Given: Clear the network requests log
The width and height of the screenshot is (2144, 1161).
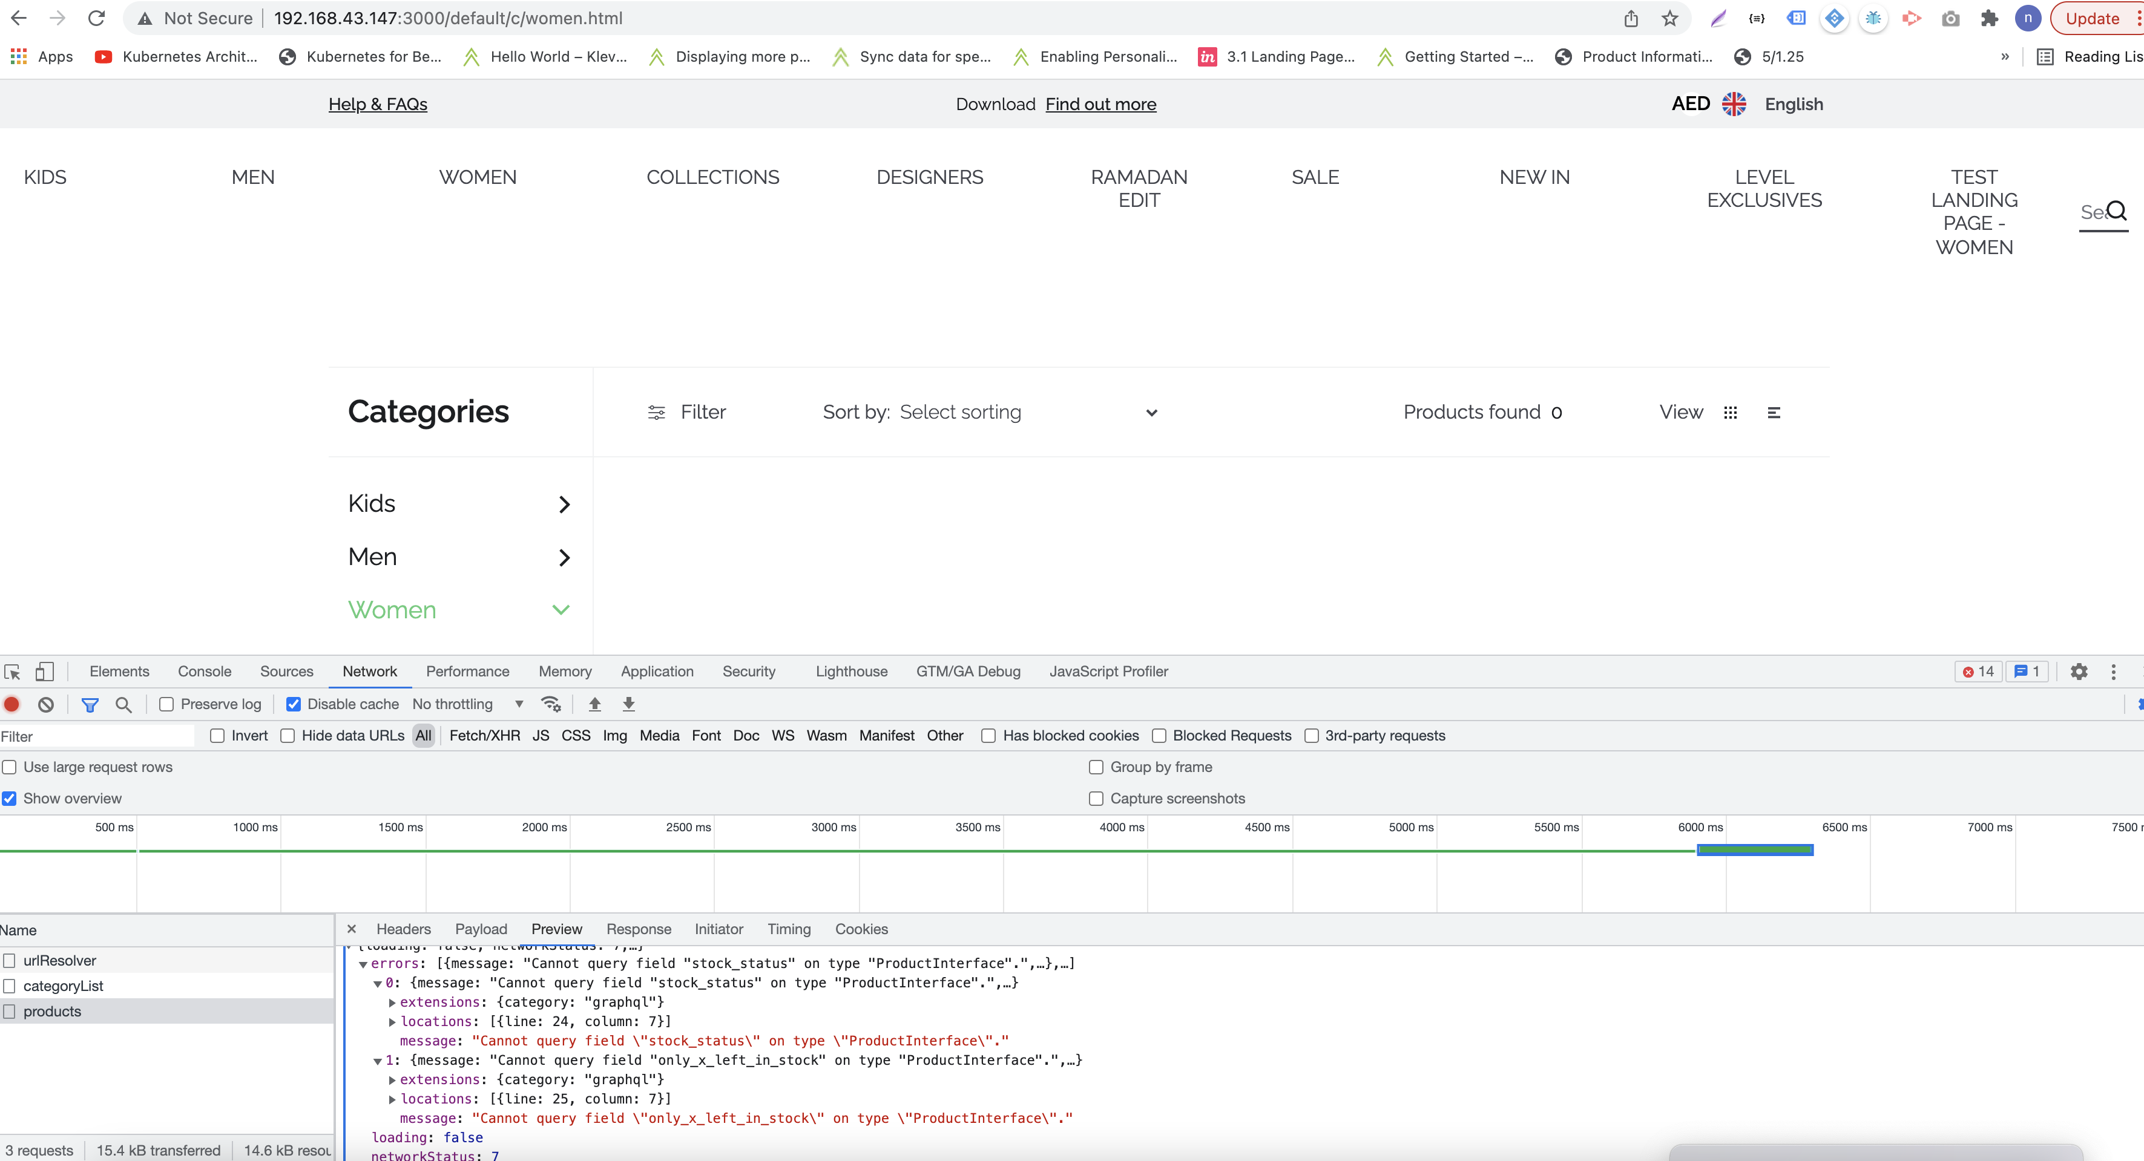Looking at the screenshot, I should pyautogui.click(x=45, y=704).
